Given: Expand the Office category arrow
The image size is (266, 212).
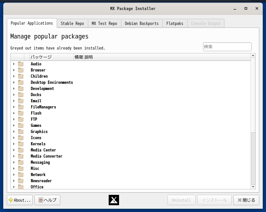Looking at the screenshot, I should click(x=14, y=187).
